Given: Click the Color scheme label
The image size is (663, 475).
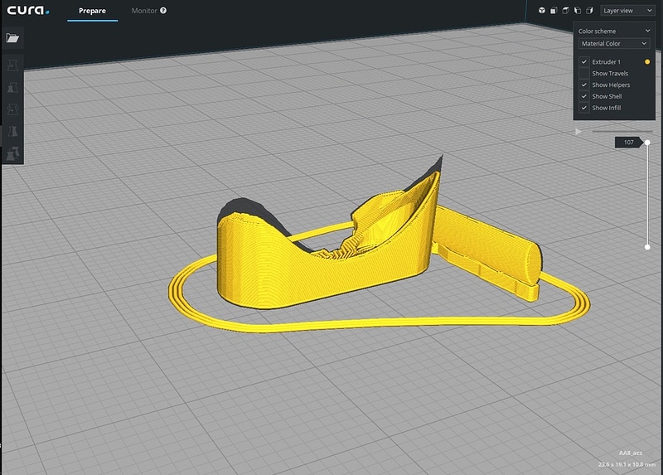Looking at the screenshot, I should tap(597, 32).
